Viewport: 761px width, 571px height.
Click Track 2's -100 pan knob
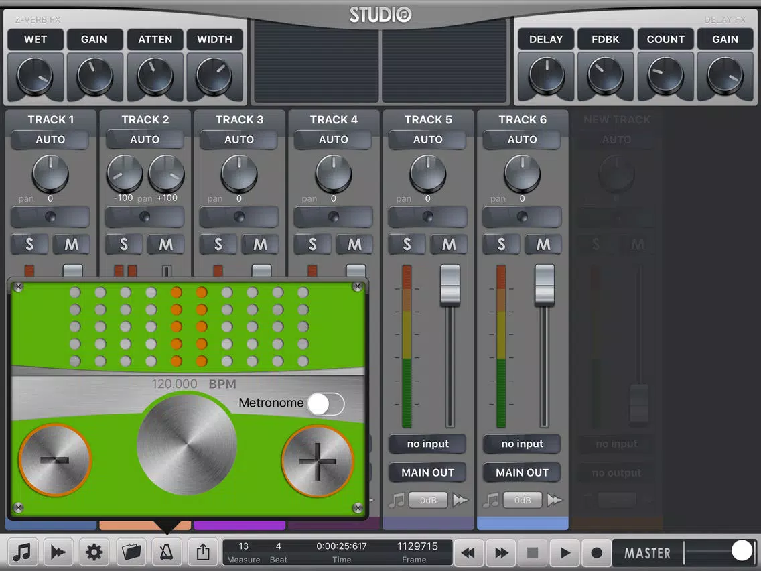pos(125,174)
